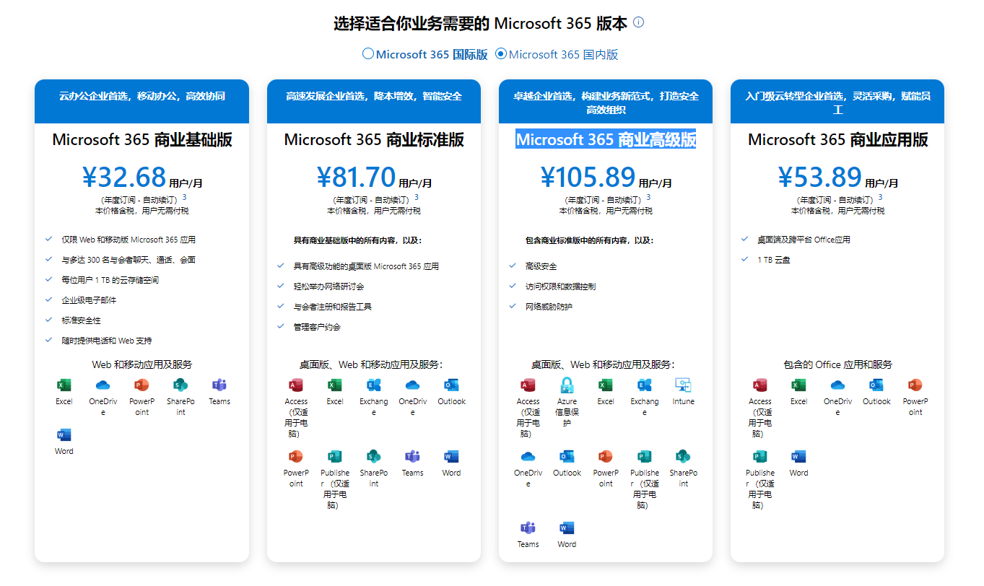Click the info icon beside the page heading

tap(638, 22)
